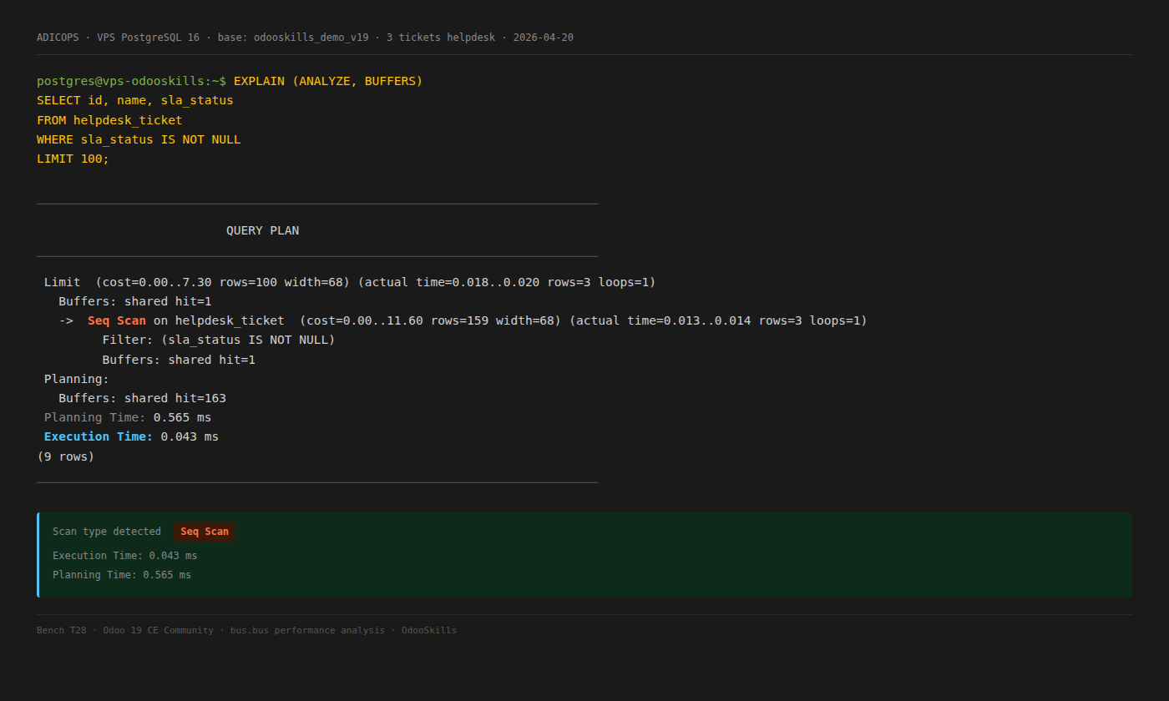Viewport: 1169px width, 701px height.
Task: Click the 2026-04-20 date indicator
Action: [544, 37]
